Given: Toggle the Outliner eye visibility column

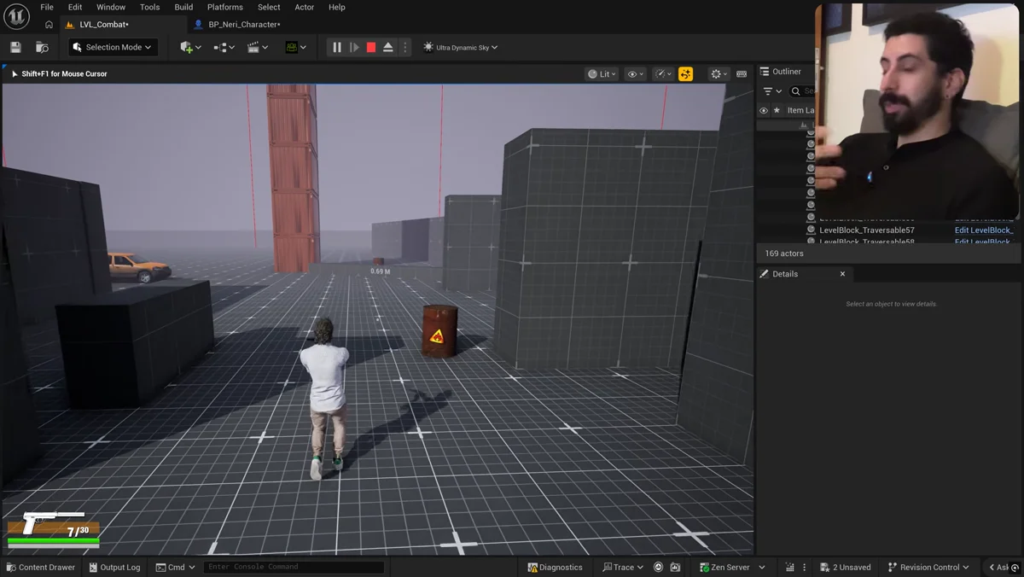Looking at the screenshot, I should pyautogui.click(x=764, y=110).
